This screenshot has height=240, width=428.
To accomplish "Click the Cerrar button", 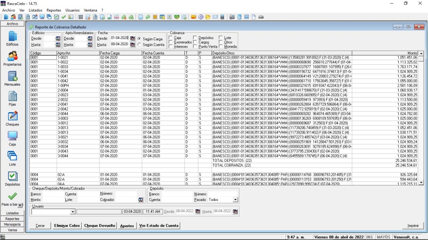I will tap(40, 225).
